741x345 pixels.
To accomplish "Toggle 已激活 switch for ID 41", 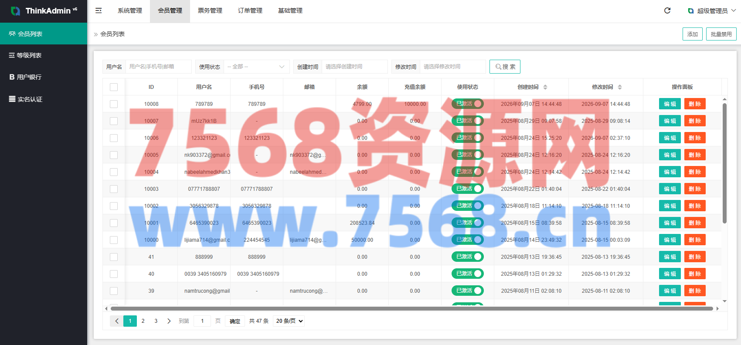I will click(468, 257).
